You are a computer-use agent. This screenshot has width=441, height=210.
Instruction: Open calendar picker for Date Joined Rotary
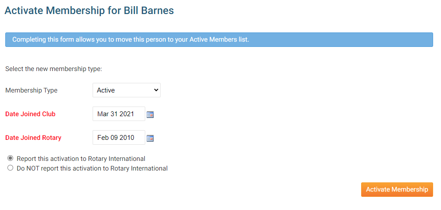pyautogui.click(x=150, y=138)
